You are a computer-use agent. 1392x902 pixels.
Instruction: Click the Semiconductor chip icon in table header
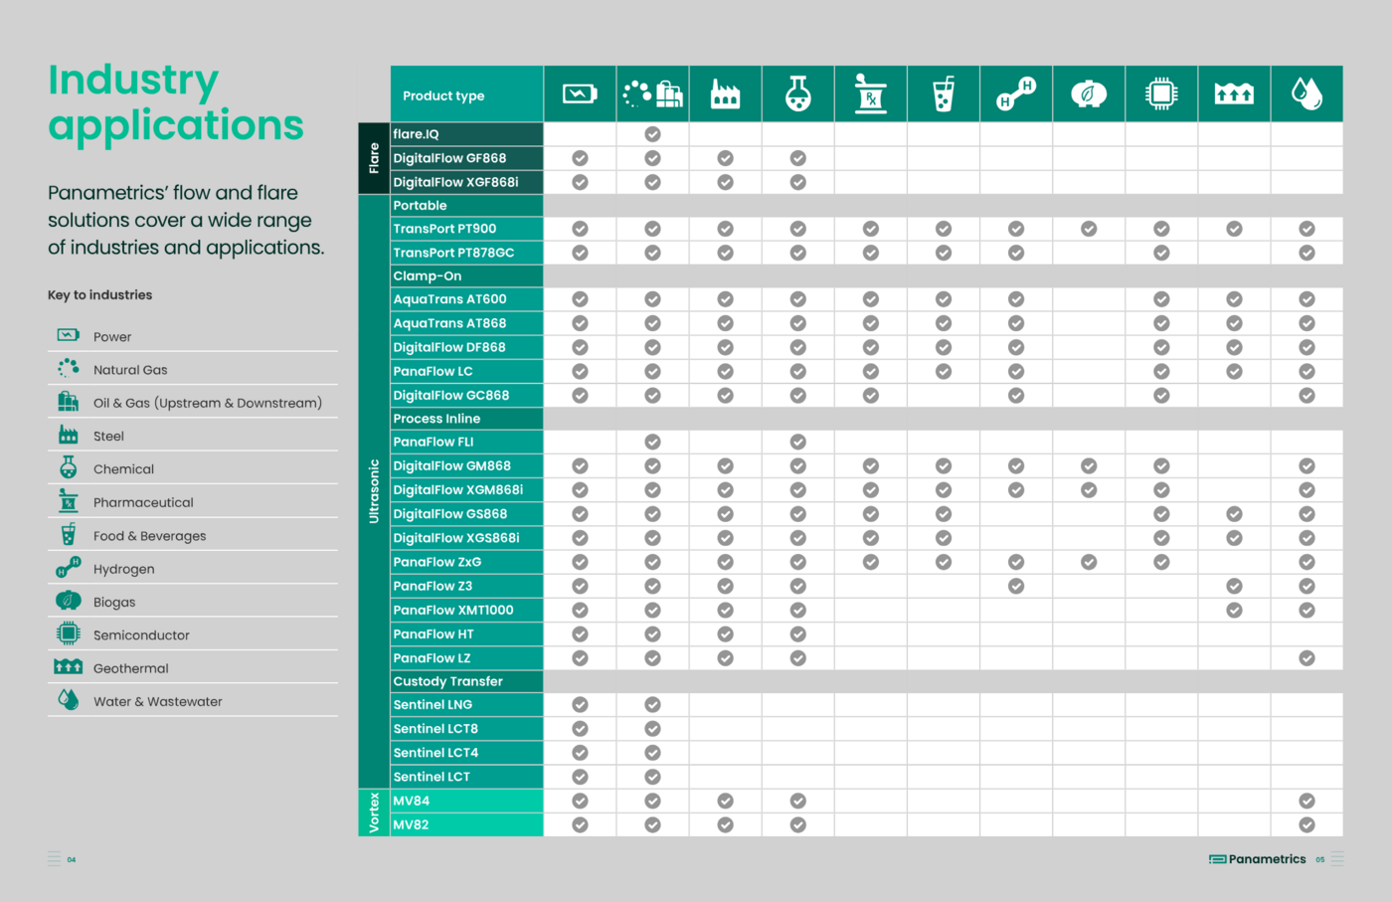click(1161, 94)
